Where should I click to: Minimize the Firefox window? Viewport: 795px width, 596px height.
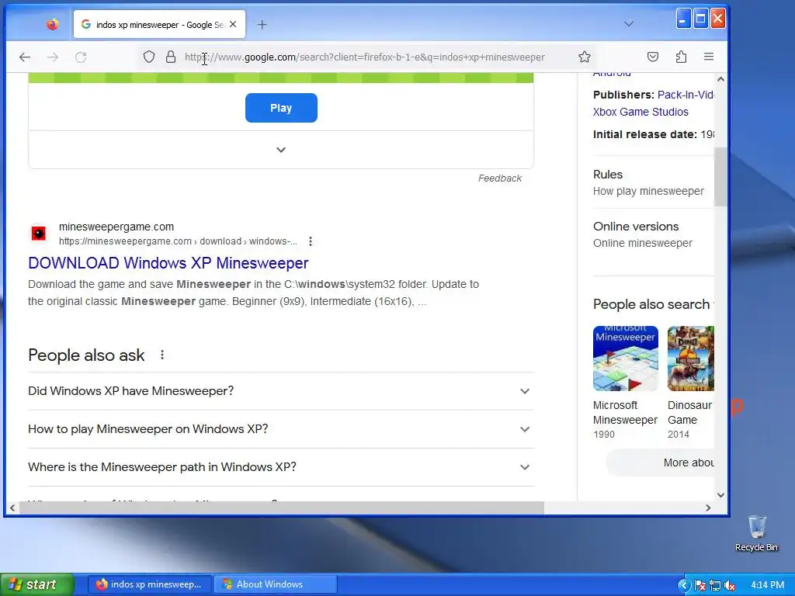(683, 19)
